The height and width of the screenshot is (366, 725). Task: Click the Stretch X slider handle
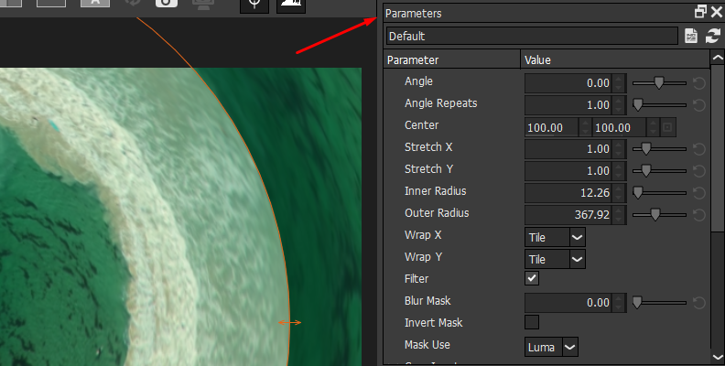click(x=646, y=149)
